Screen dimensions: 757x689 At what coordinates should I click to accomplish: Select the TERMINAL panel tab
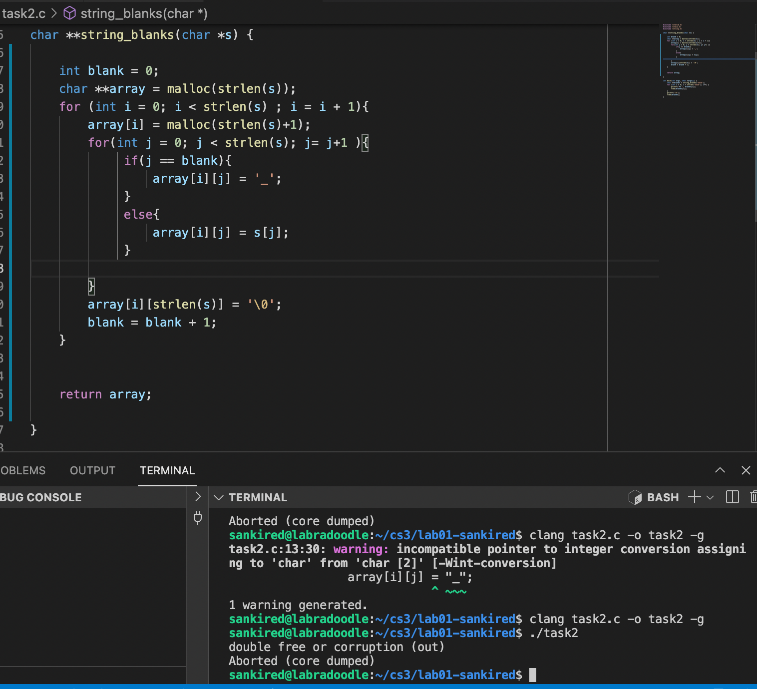click(167, 471)
